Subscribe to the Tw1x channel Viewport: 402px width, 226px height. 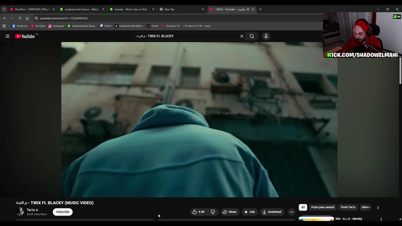click(62, 212)
